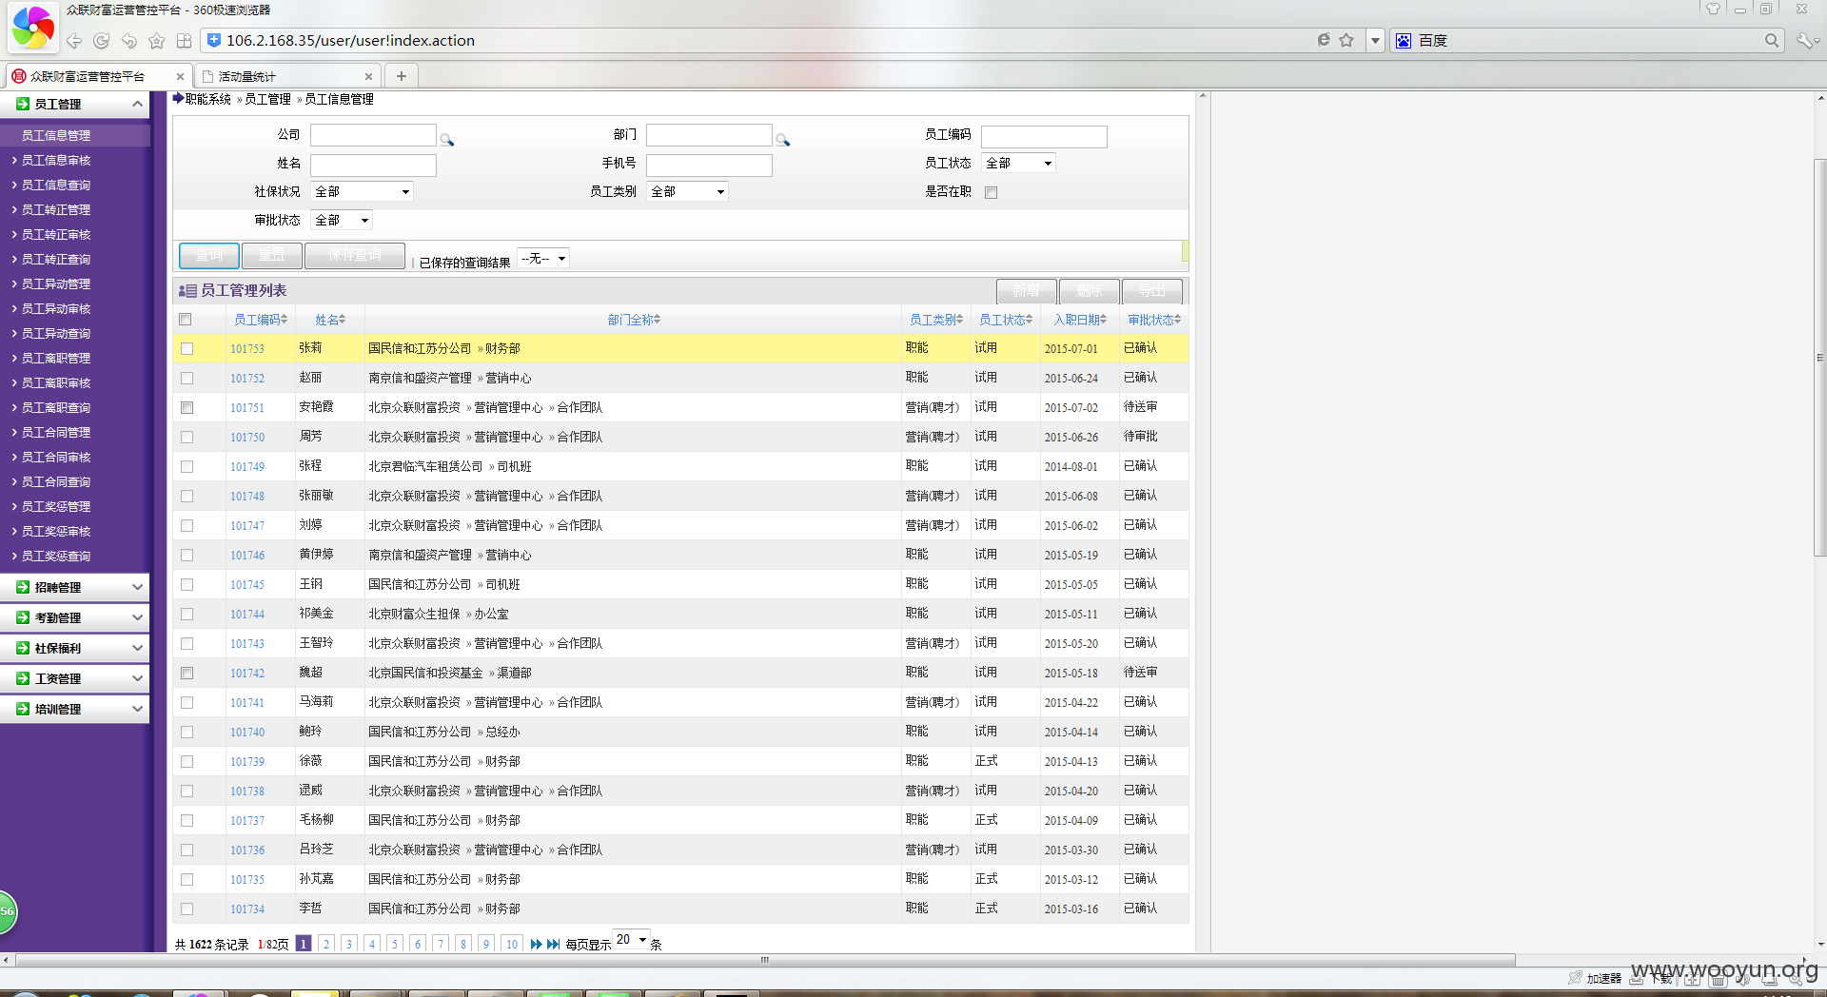This screenshot has height=997, width=1827.
Task: Sort by 入职日期 column header
Action: [x=1080, y=320]
